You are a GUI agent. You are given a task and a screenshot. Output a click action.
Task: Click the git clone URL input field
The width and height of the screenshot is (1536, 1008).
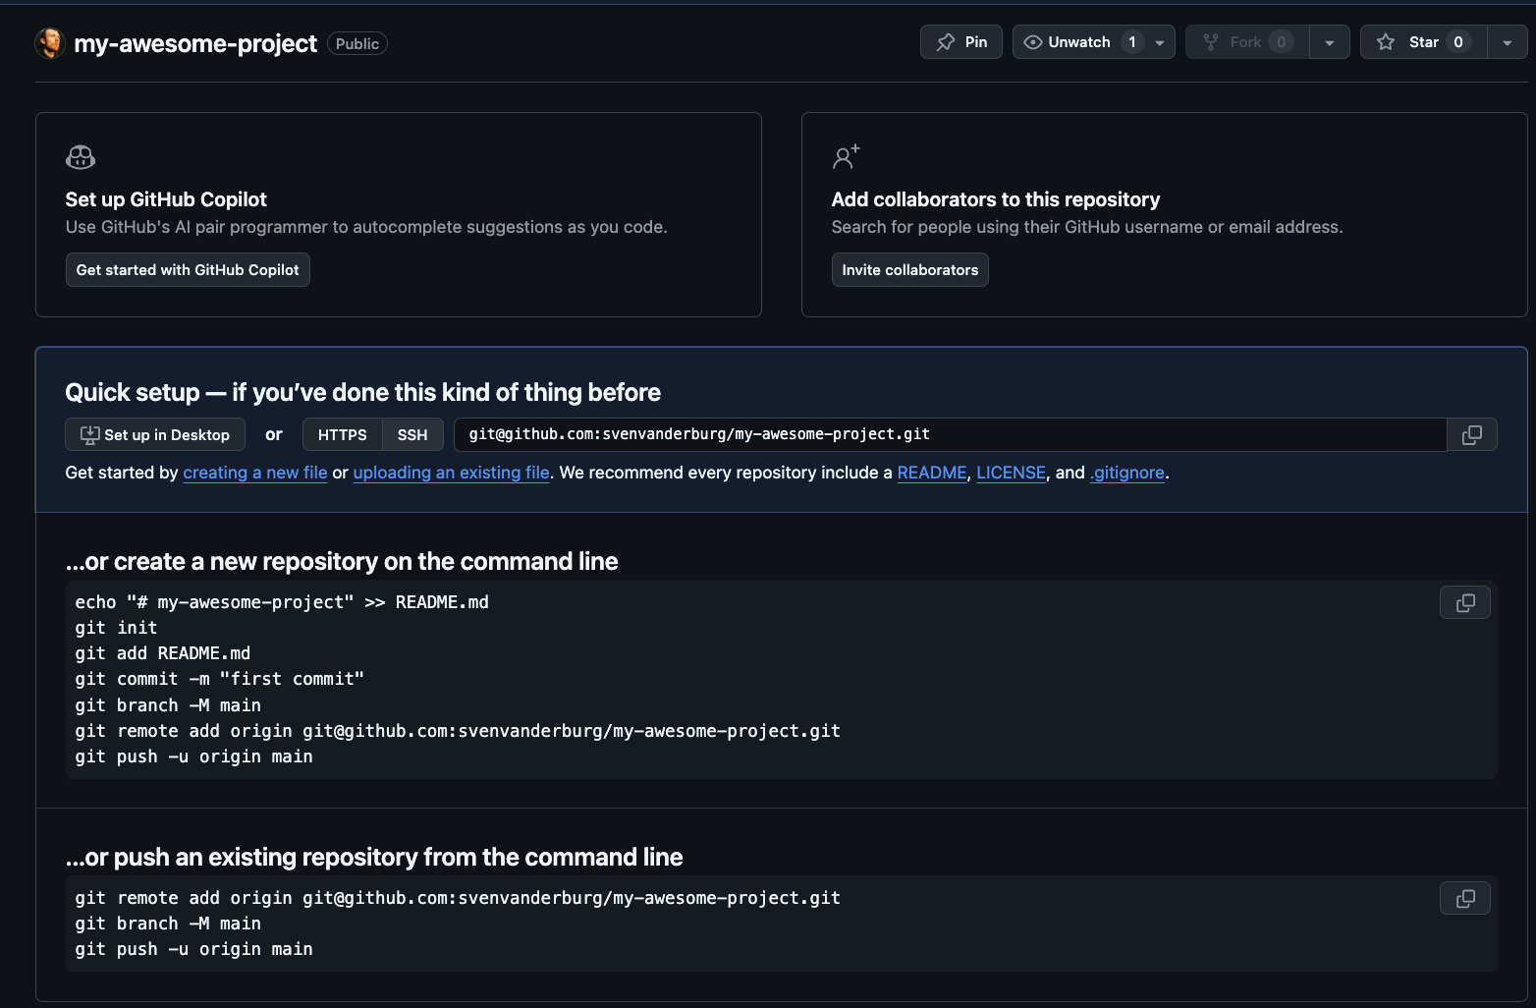coord(950,434)
